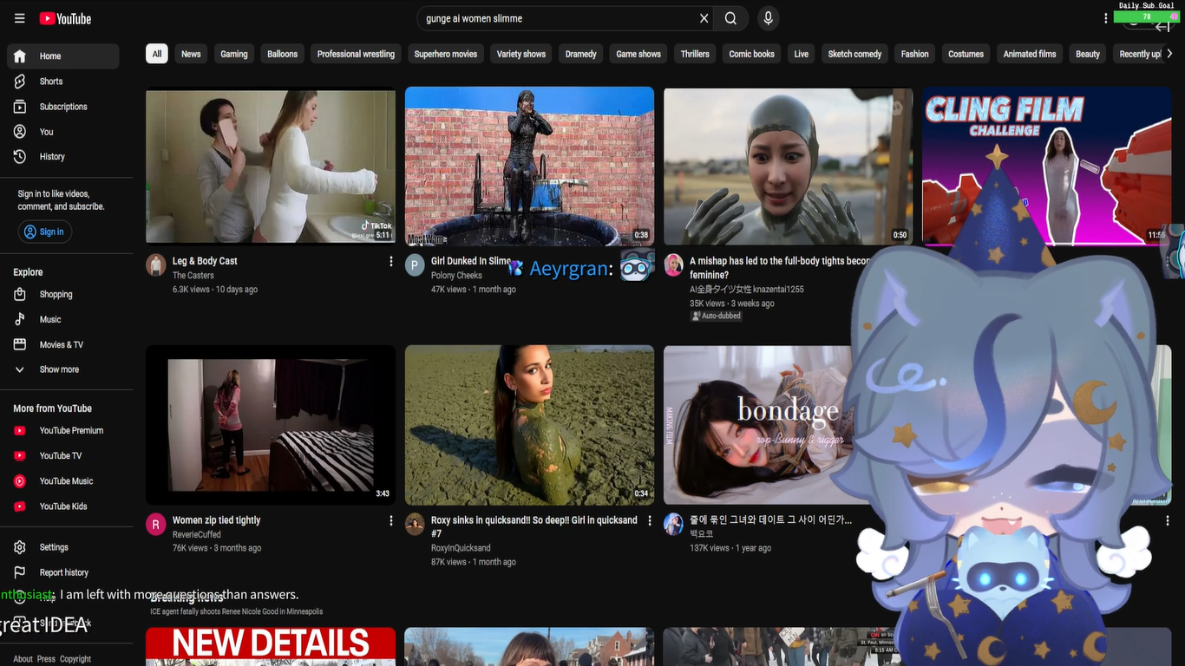Click the Daily Sub Goal progress bar
This screenshot has height=666, width=1185.
[x=1147, y=16]
